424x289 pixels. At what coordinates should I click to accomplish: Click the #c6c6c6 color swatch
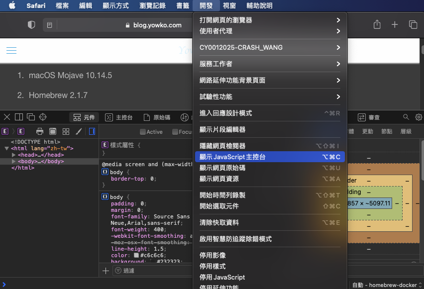(136, 255)
